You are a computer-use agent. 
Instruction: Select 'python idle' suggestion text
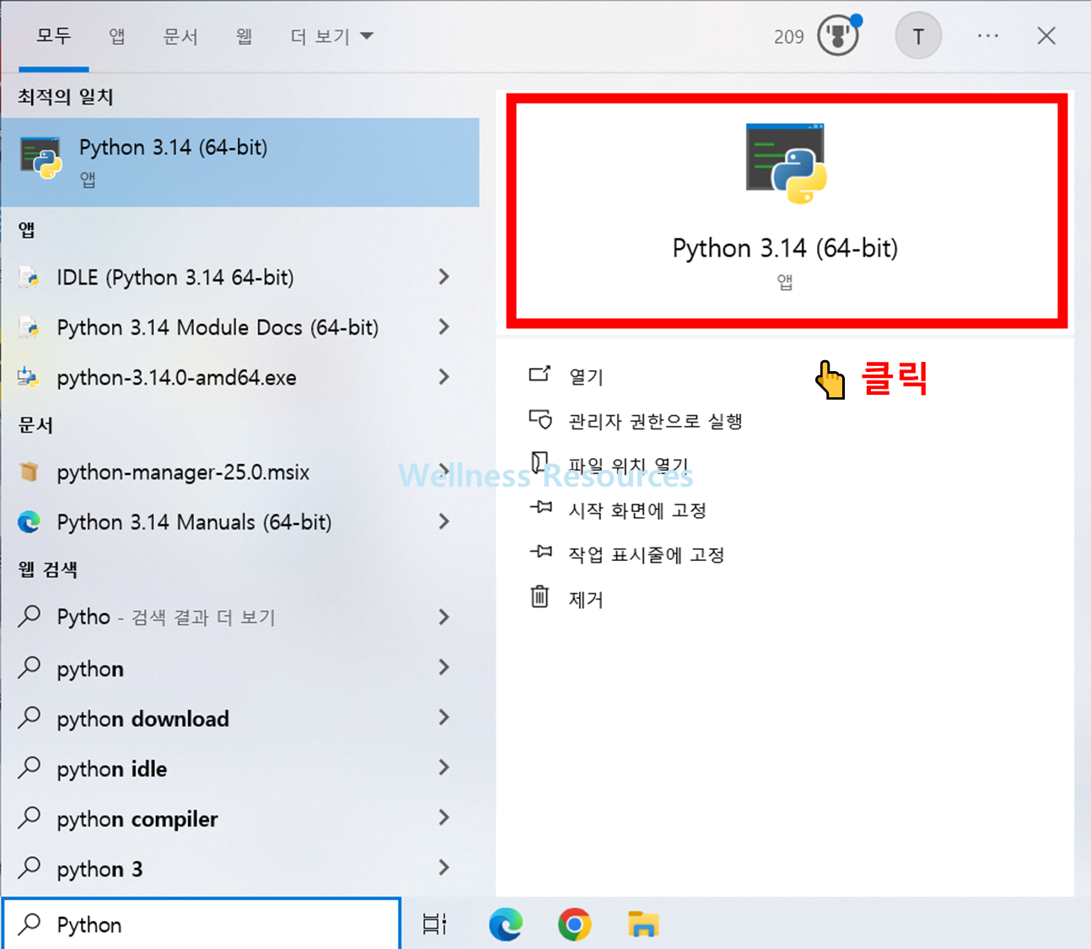click(x=112, y=768)
